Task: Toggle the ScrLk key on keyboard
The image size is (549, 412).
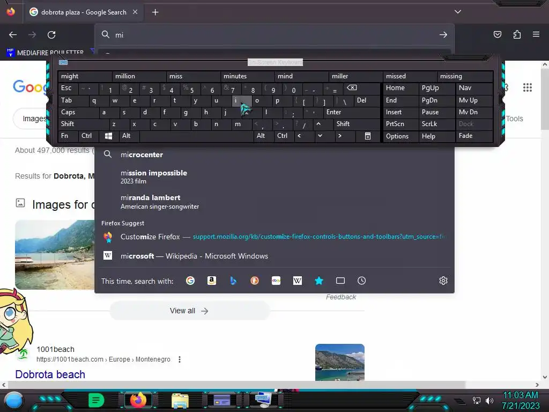Action: point(437,124)
